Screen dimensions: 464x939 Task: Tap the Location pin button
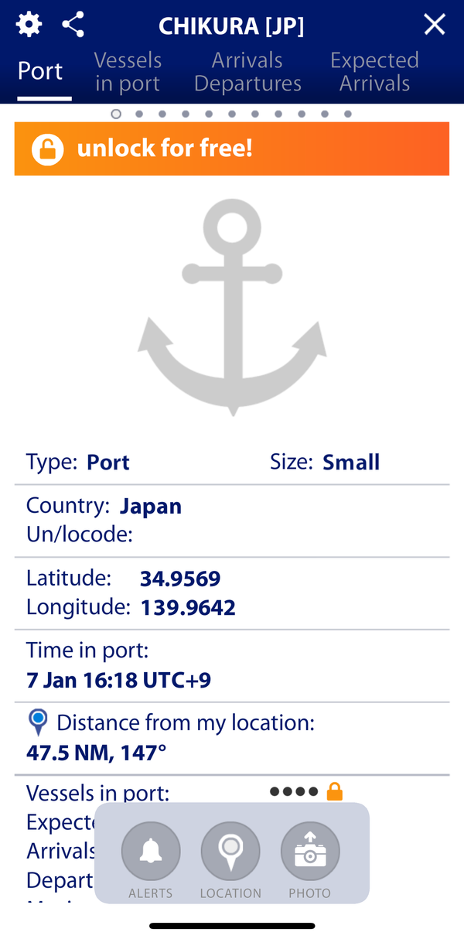tap(230, 852)
